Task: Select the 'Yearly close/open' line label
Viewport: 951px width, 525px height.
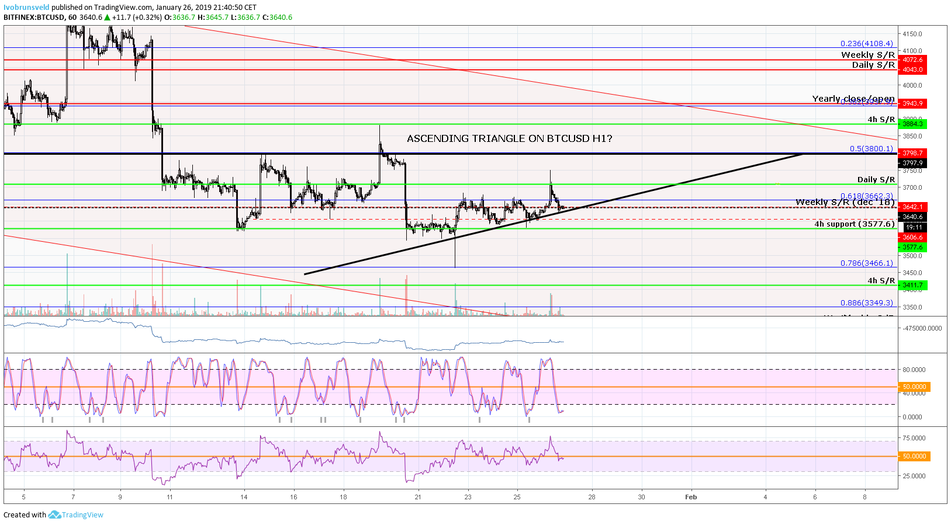Action: (853, 99)
